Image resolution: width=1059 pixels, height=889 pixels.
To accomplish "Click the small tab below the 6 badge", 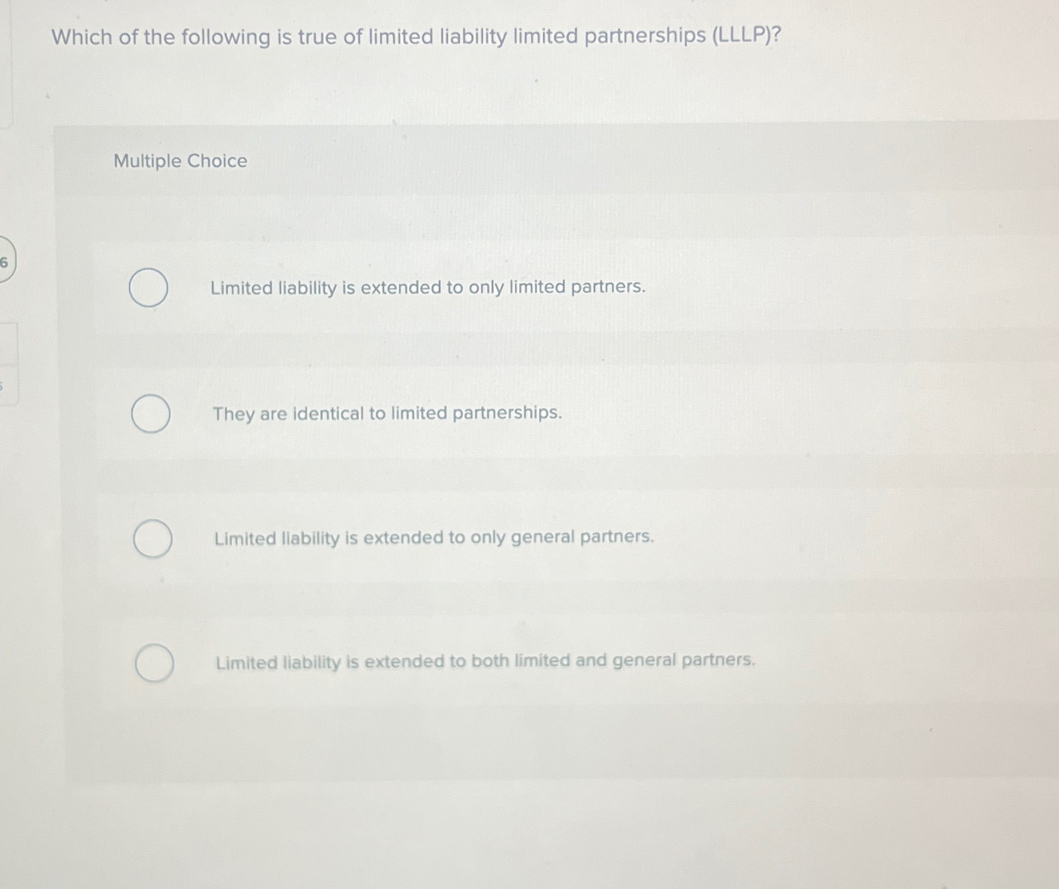I will [7, 361].
